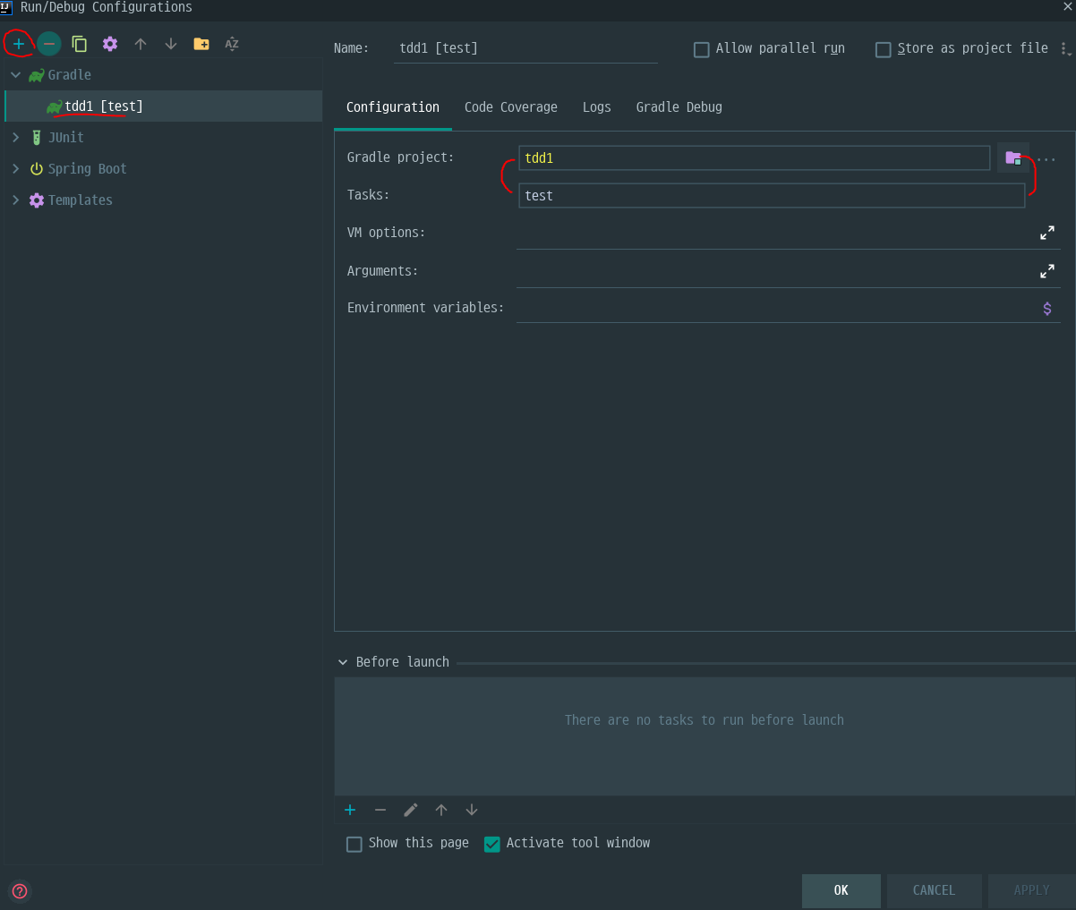Select the JUnit label in the tree
The image size is (1076, 910).
[66, 138]
